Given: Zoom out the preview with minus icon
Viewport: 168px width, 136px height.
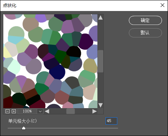Looking at the screenshot, I should 7,111.
